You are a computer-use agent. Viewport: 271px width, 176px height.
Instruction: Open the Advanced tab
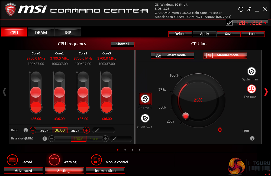(x=23, y=171)
